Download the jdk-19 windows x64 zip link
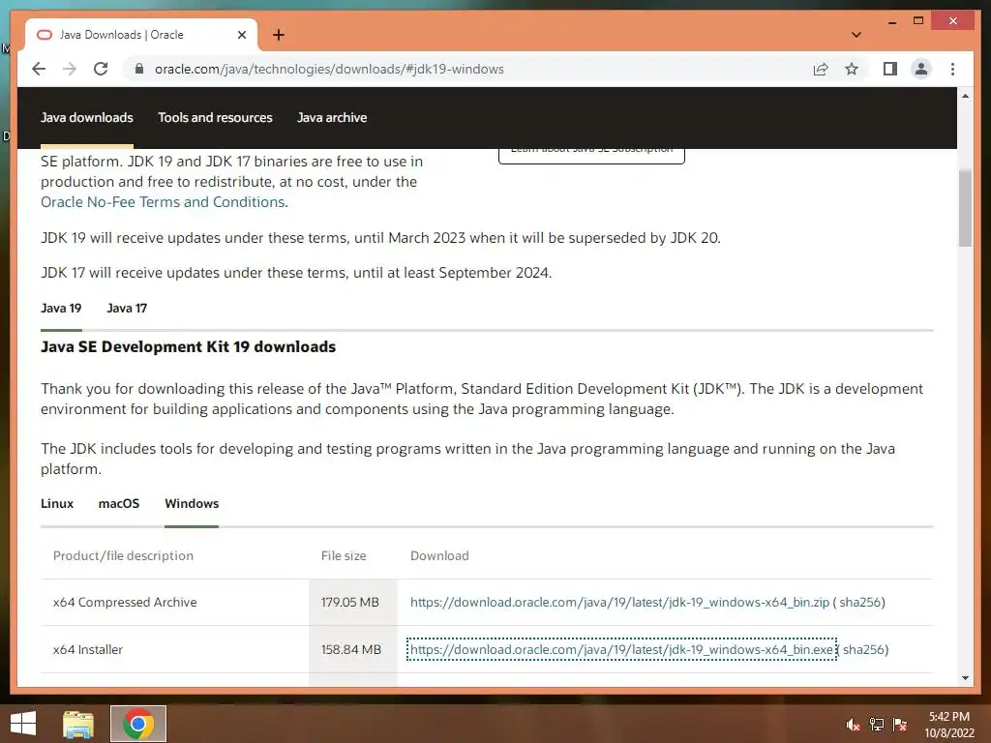Image resolution: width=991 pixels, height=743 pixels. [x=619, y=602]
